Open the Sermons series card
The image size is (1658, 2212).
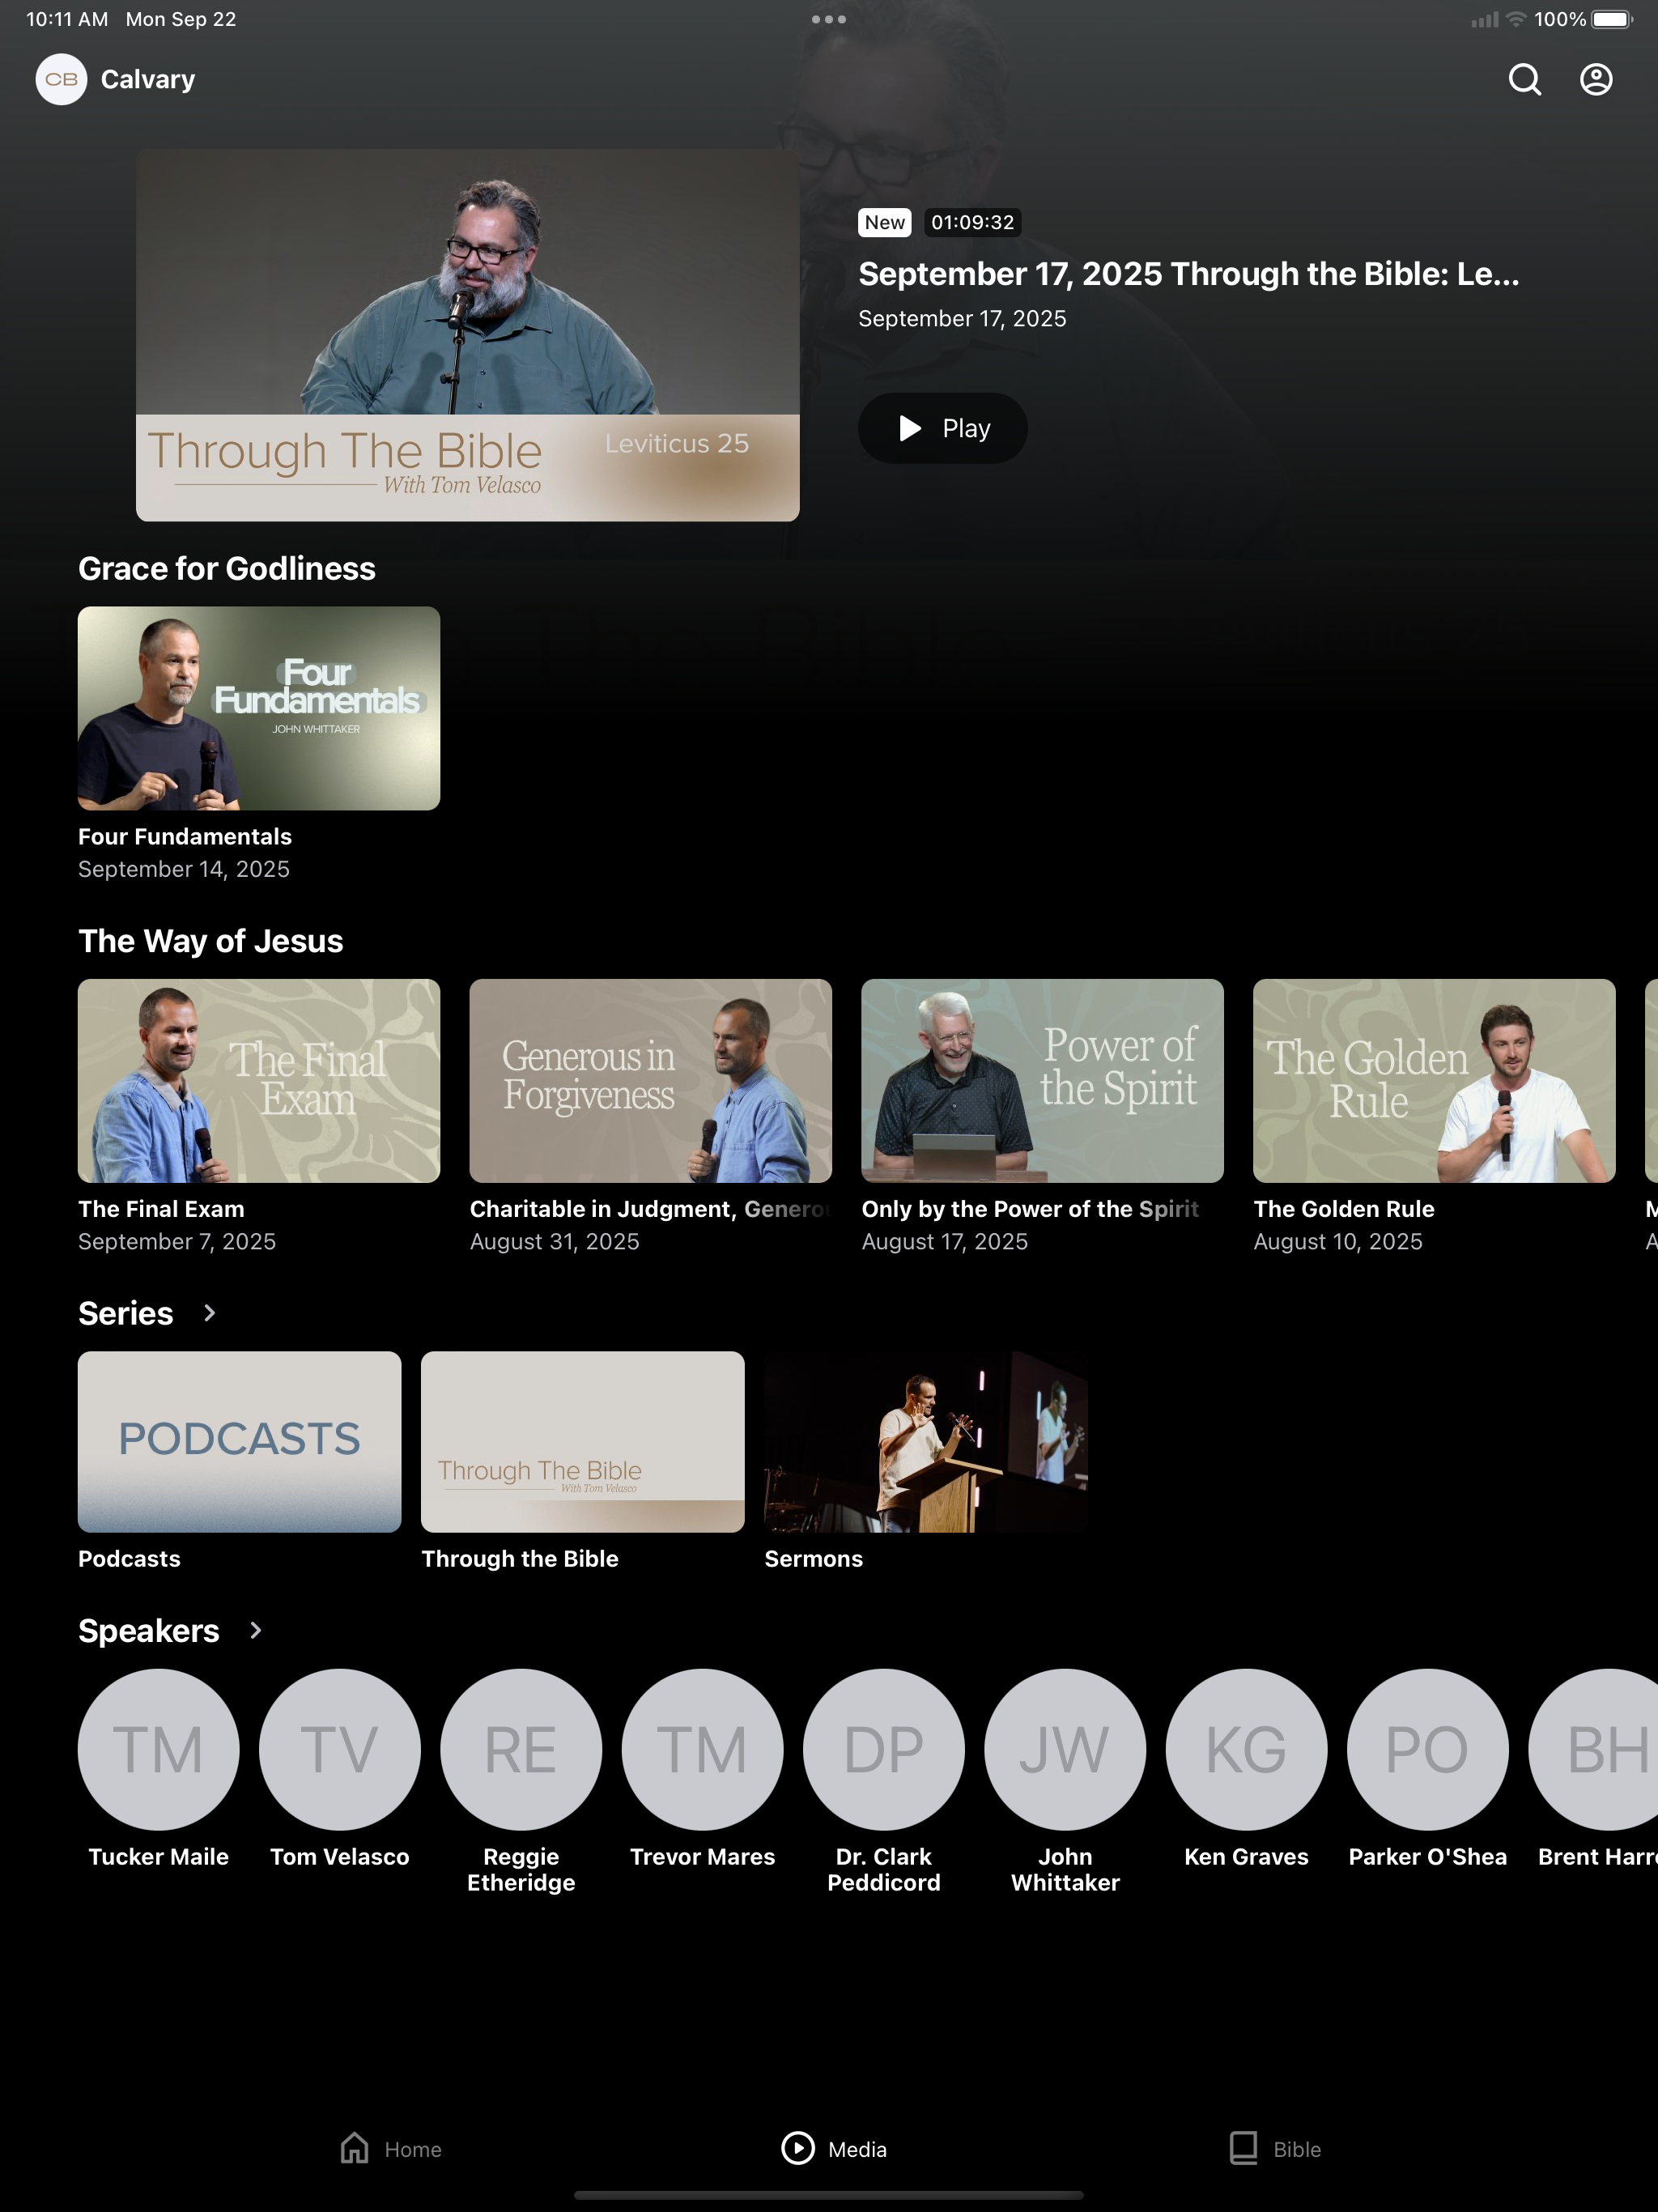coord(926,1442)
